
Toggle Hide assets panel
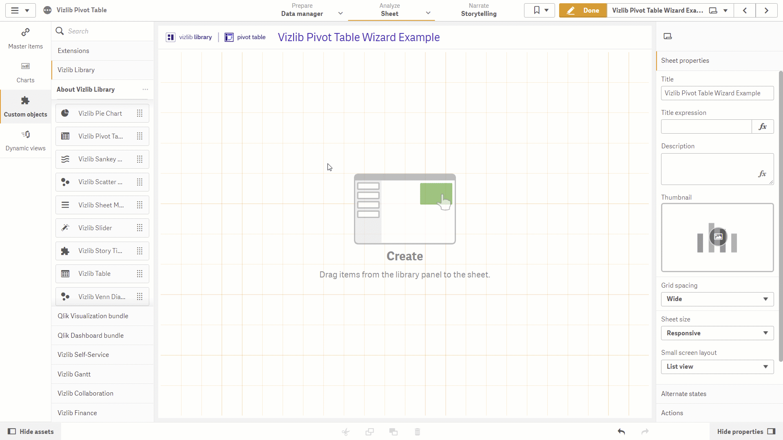31,431
